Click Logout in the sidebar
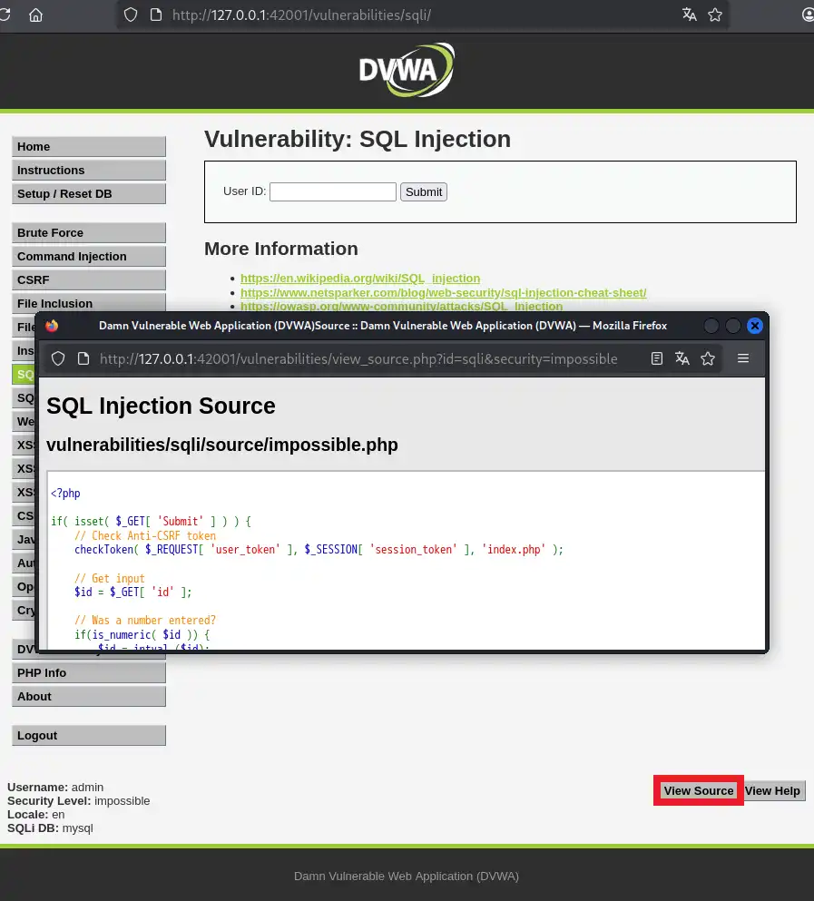814x901 pixels. pyautogui.click(x=88, y=736)
